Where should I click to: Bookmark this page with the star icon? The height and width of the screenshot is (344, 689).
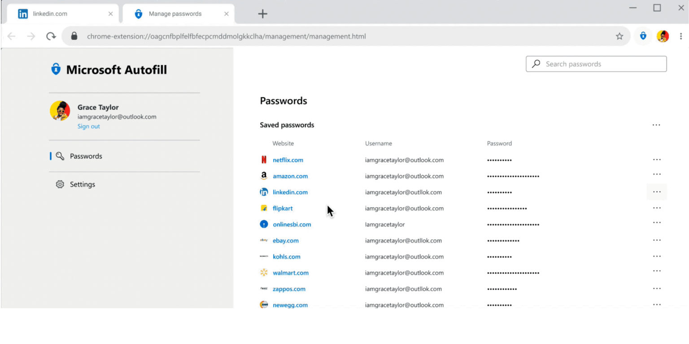tap(619, 36)
